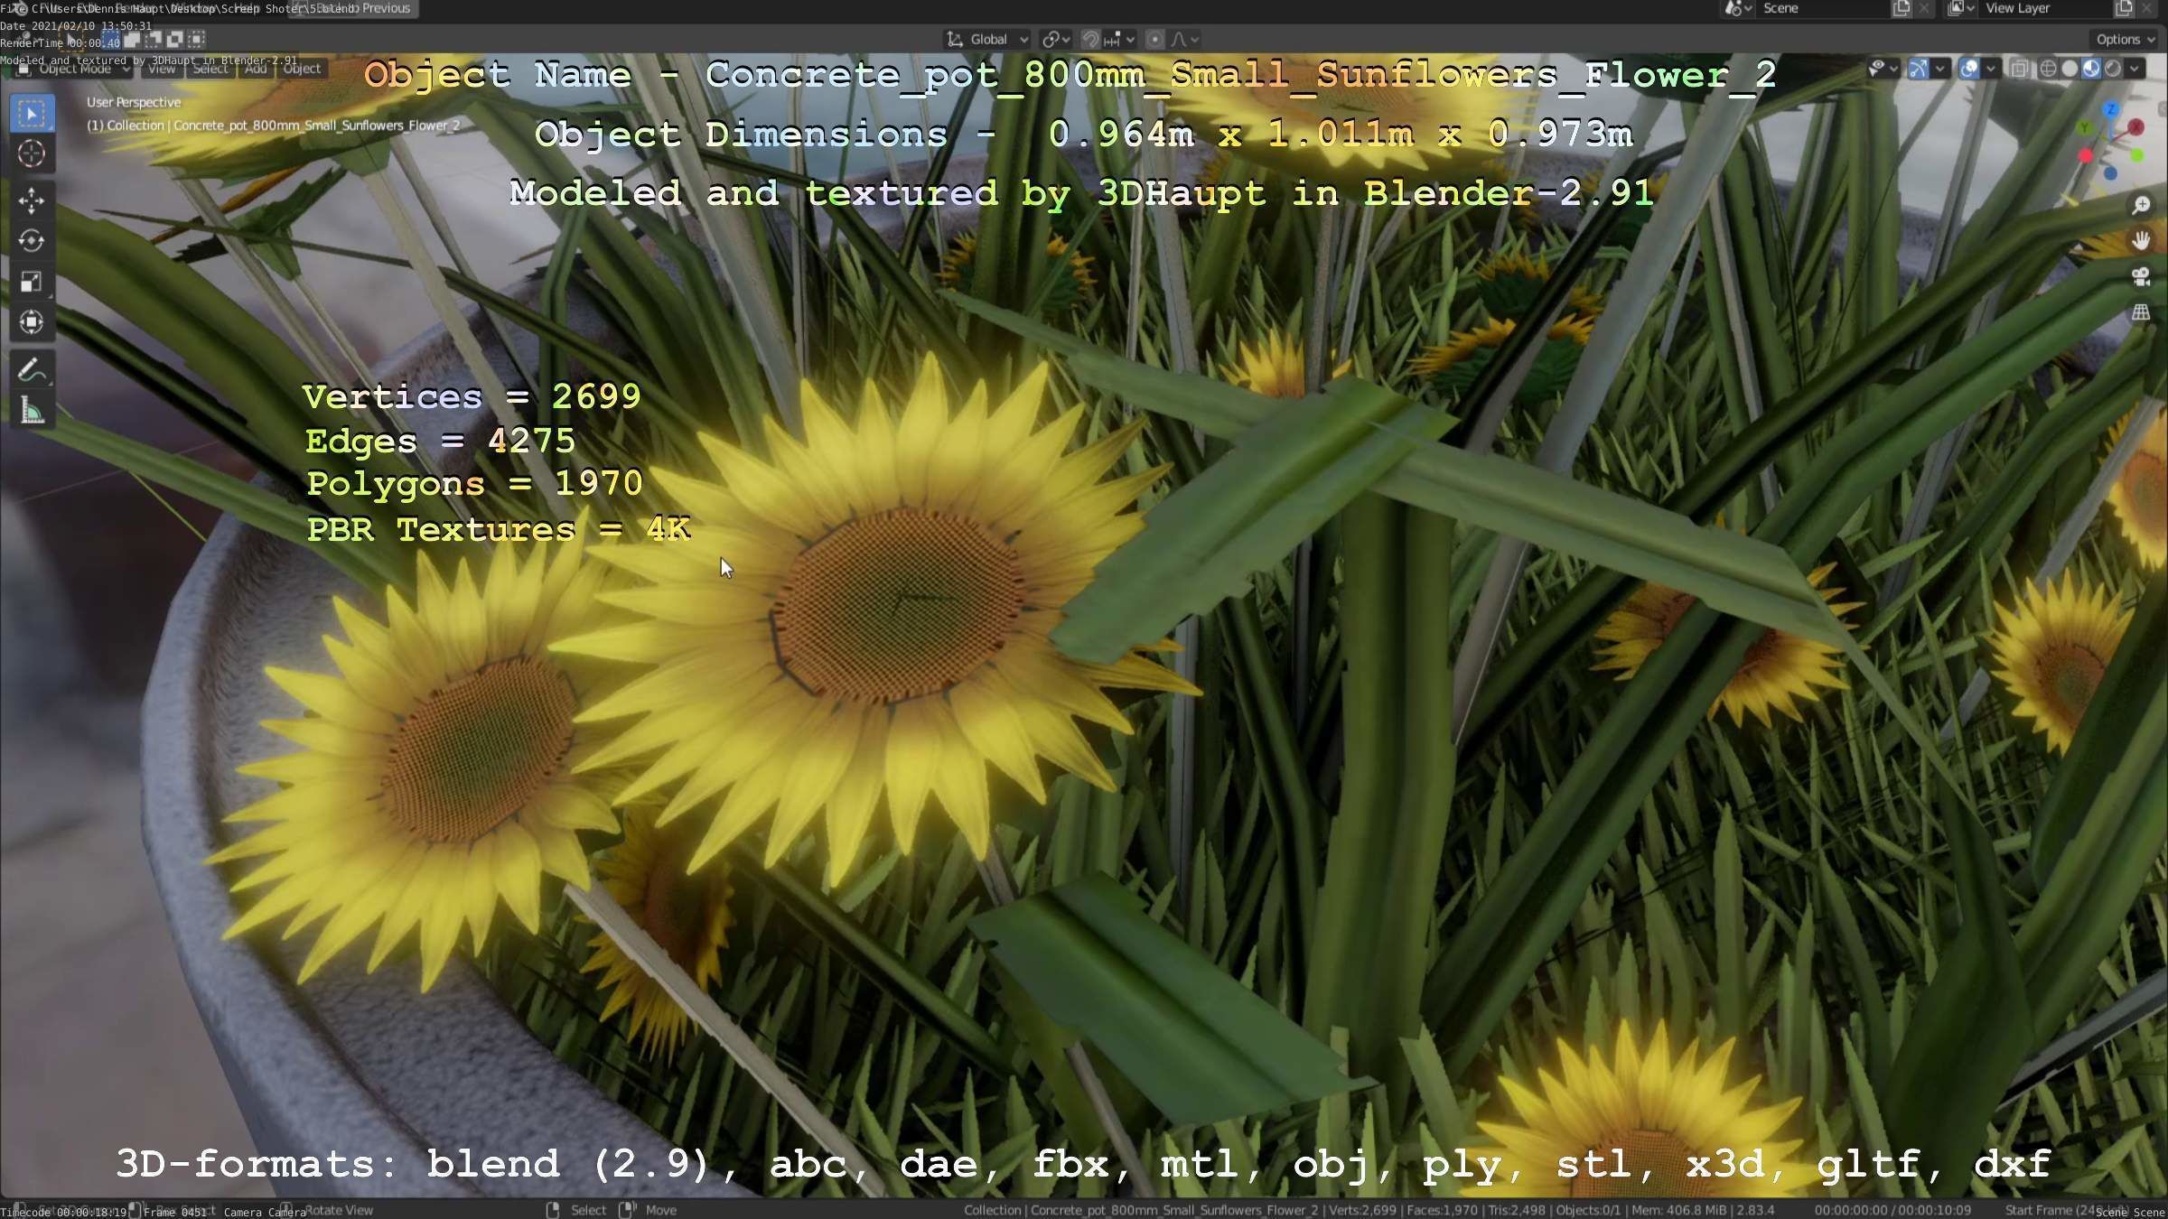Toggle viewport overlays display
Viewport: 2168px width, 1219px height.
pos(1968,69)
